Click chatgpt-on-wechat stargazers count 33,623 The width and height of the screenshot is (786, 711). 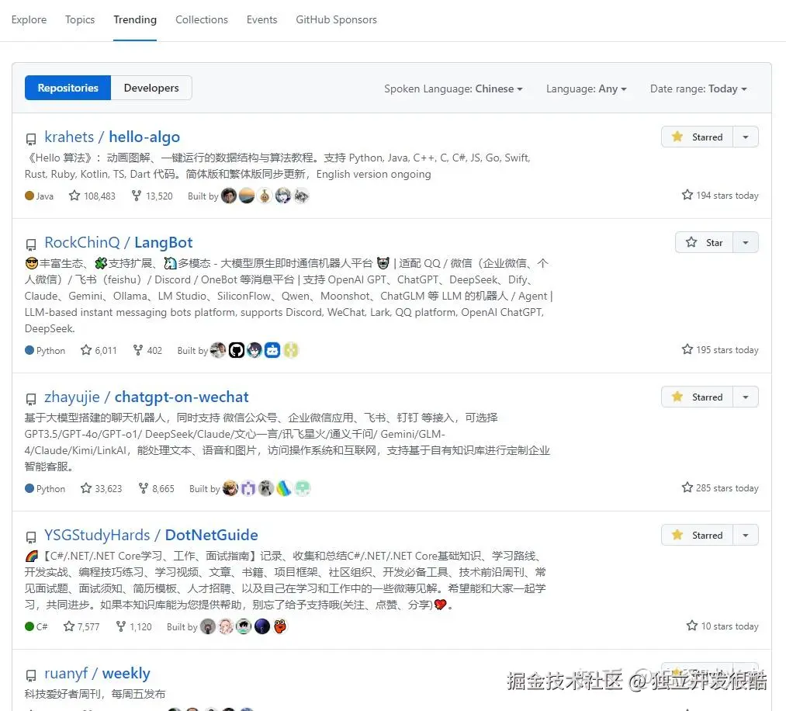click(102, 488)
